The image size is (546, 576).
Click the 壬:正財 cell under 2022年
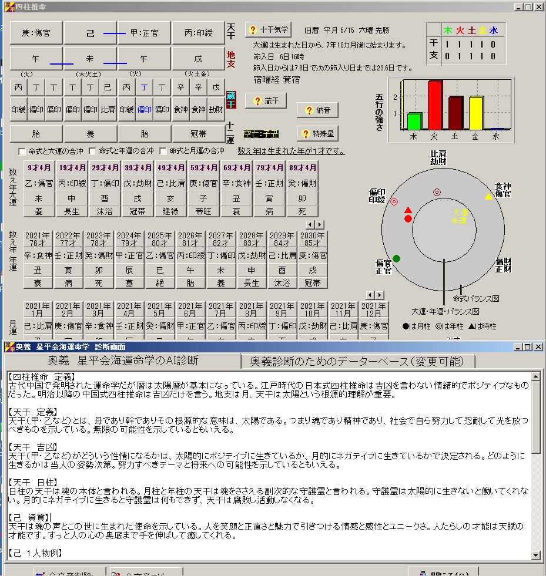point(68,255)
